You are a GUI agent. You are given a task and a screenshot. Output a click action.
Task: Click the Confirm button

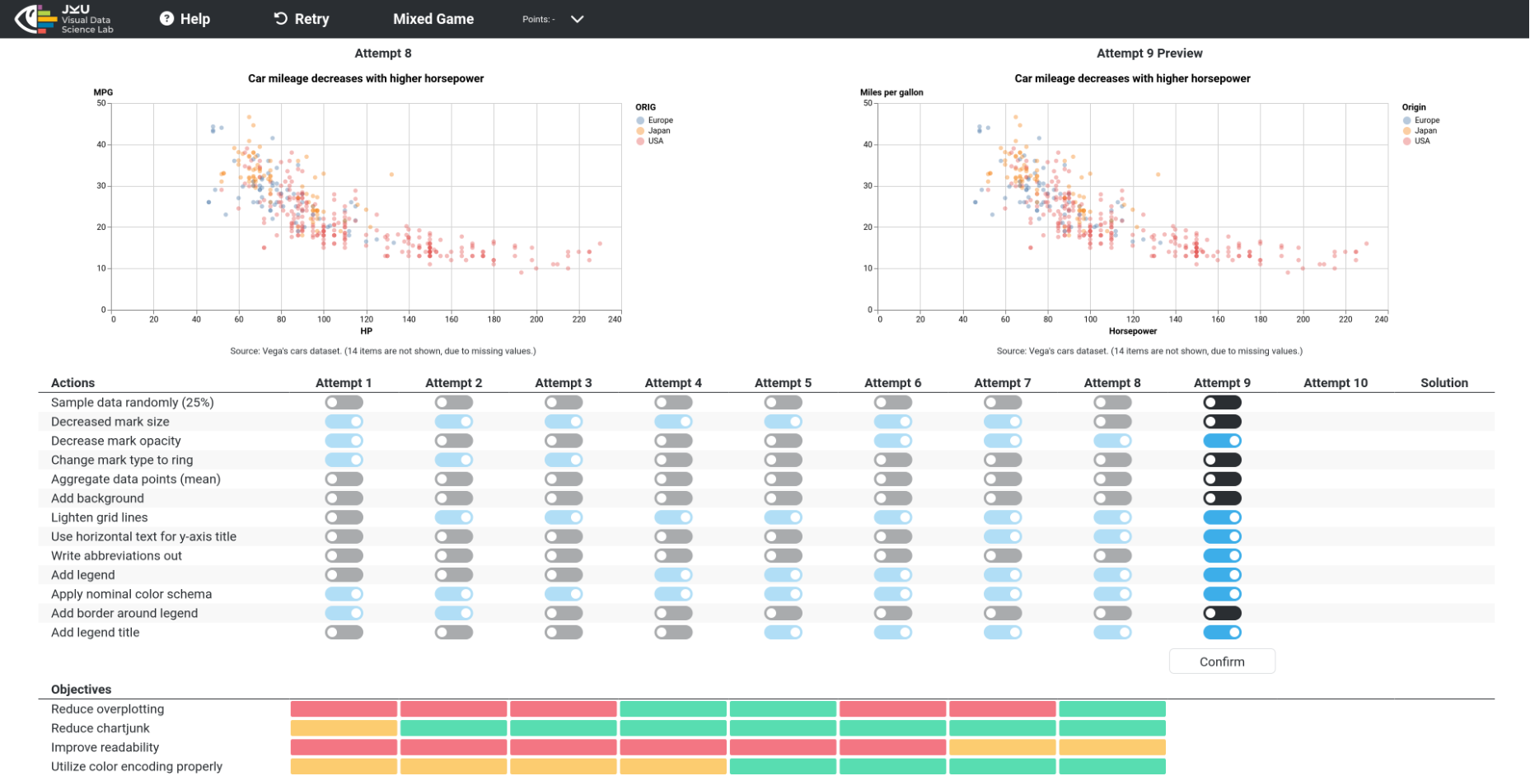[1222, 661]
